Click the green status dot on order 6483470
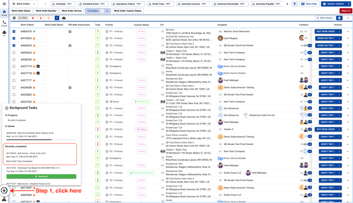The height and width of the screenshot is (203, 353). [x=34, y=32]
